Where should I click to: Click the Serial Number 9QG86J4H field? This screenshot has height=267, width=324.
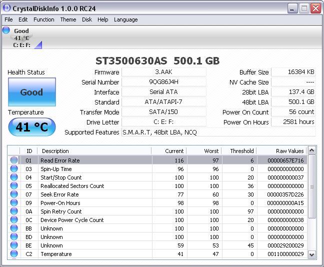click(164, 82)
